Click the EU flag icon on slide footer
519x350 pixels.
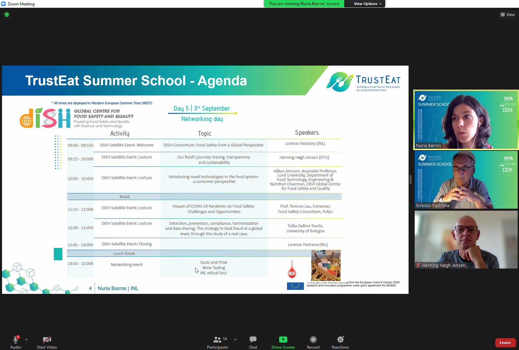point(295,286)
